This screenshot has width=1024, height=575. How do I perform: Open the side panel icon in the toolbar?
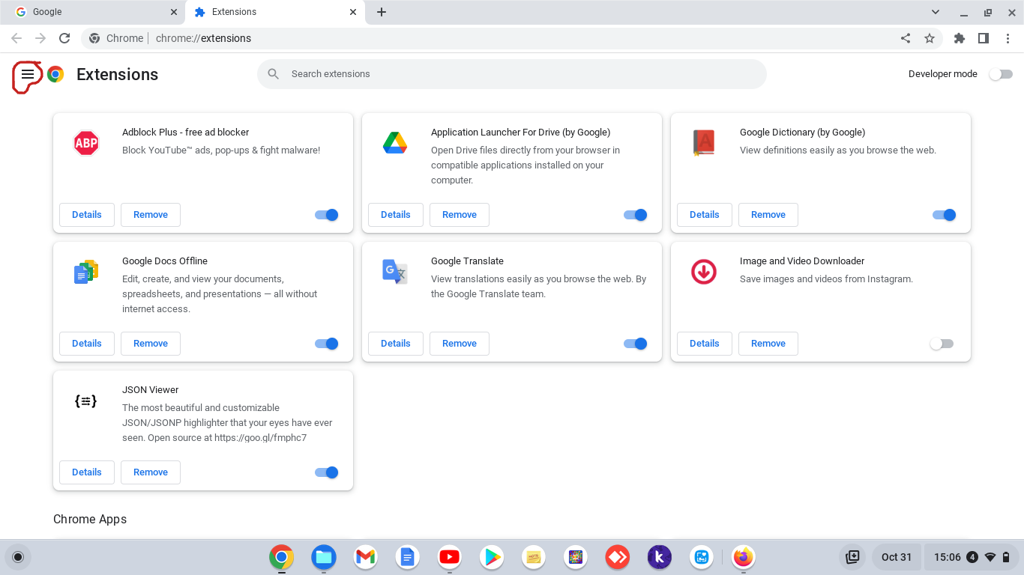(984, 38)
